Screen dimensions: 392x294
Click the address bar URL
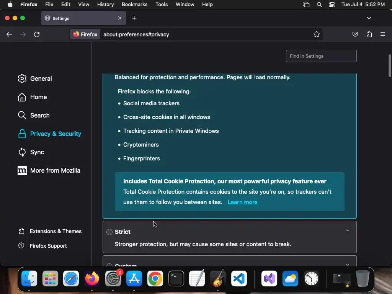(x=136, y=34)
